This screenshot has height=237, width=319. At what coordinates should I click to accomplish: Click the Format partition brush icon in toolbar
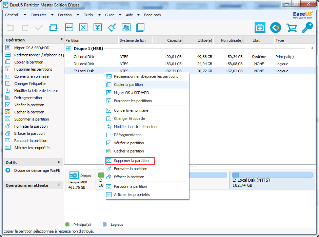tap(112, 28)
